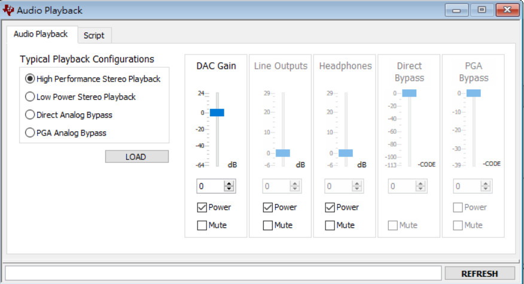Decrease PGA Bypass spinner value
The width and height of the screenshot is (524, 284).
[486, 189]
